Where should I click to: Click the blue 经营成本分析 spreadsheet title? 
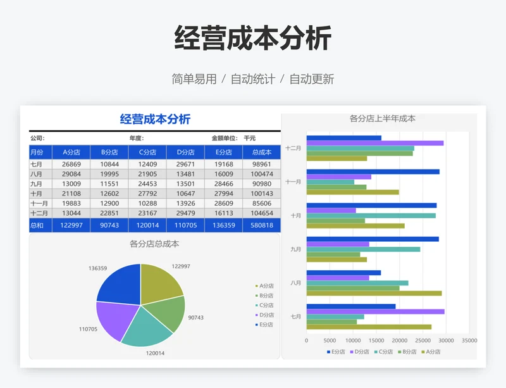[x=155, y=120]
